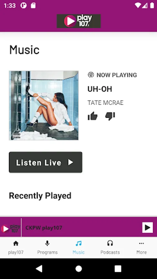Dislike UH-OH with the thumbs down icon
Screen dimensions: 157x279
[110, 116]
